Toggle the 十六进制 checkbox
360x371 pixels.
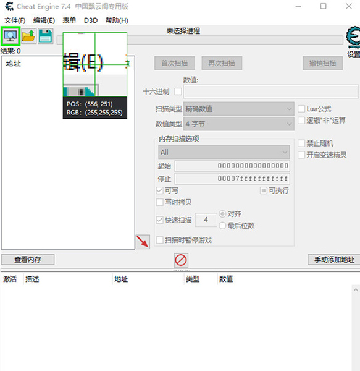click(x=178, y=92)
